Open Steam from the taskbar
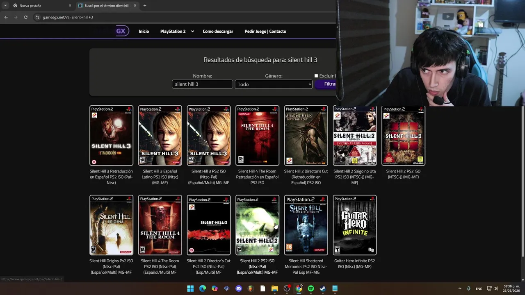Image resolution: width=525 pixels, height=295 pixels. tap(323, 288)
